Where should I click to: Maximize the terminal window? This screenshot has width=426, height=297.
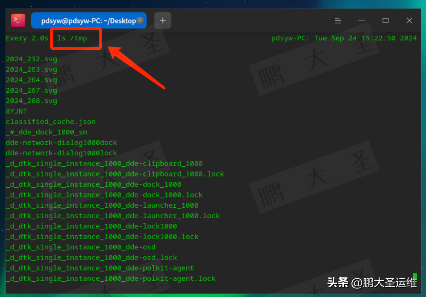click(x=385, y=20)
